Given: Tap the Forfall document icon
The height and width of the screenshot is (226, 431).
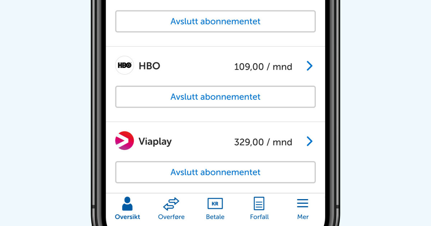Looking at the screenshot, I should coord(259,204).
